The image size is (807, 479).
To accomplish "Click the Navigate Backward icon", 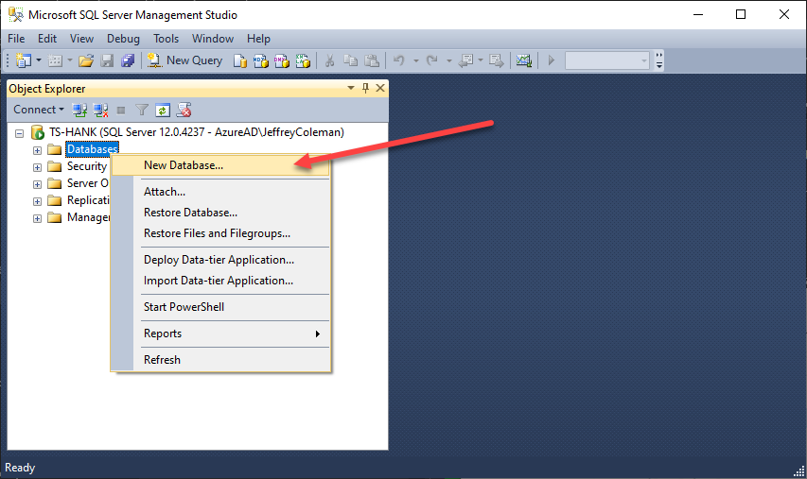I will pos(465,60).
